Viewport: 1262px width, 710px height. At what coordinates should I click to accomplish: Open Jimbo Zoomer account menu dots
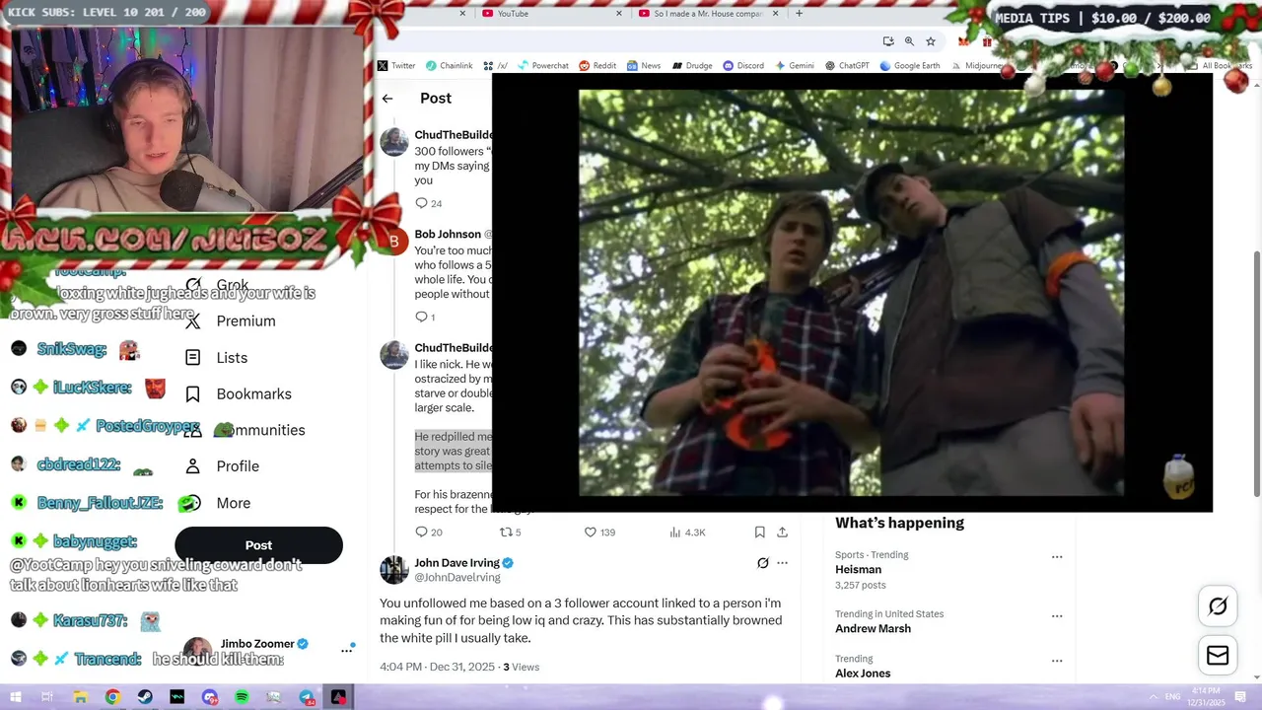[347, 650]
